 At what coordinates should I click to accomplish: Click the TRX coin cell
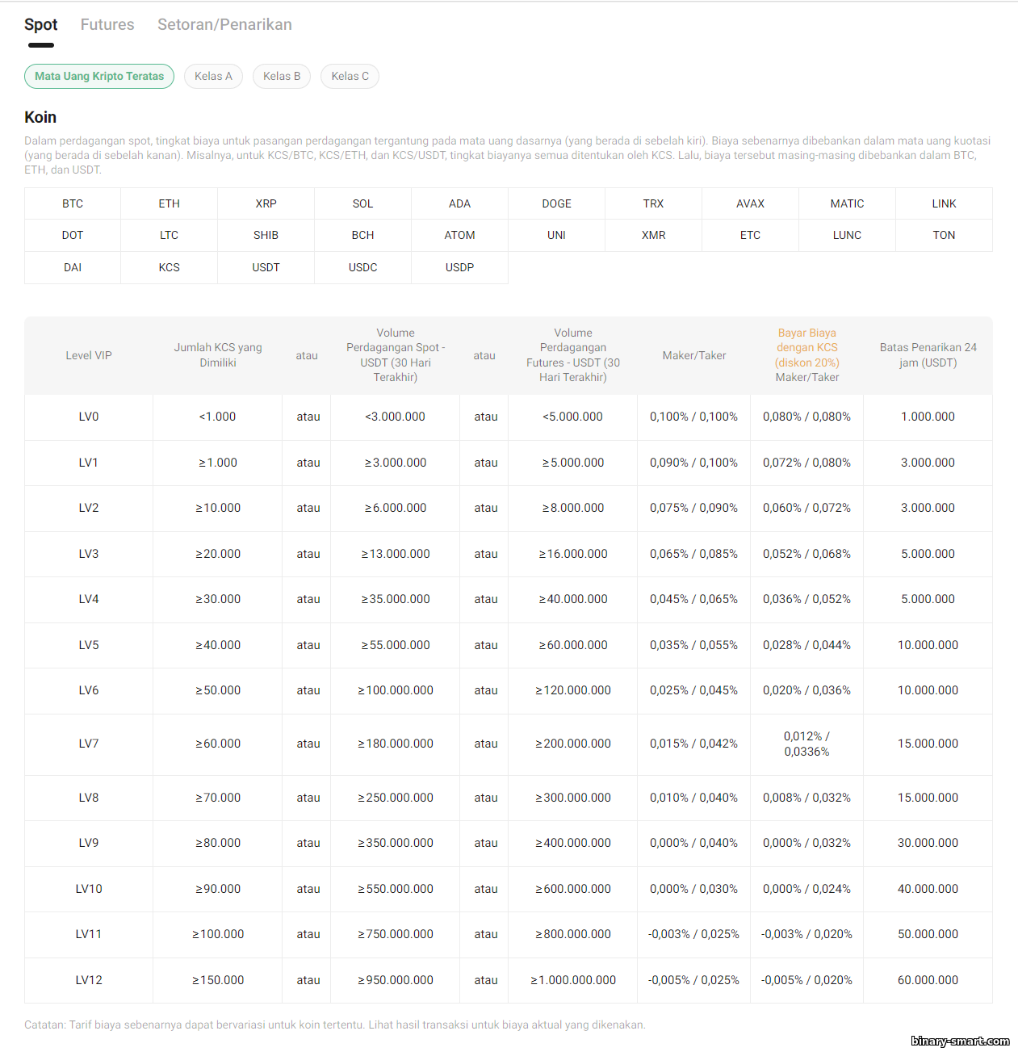654,203
